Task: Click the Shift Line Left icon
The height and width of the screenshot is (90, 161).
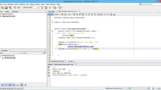Action: pyautogui.click(x=98, y=14)
